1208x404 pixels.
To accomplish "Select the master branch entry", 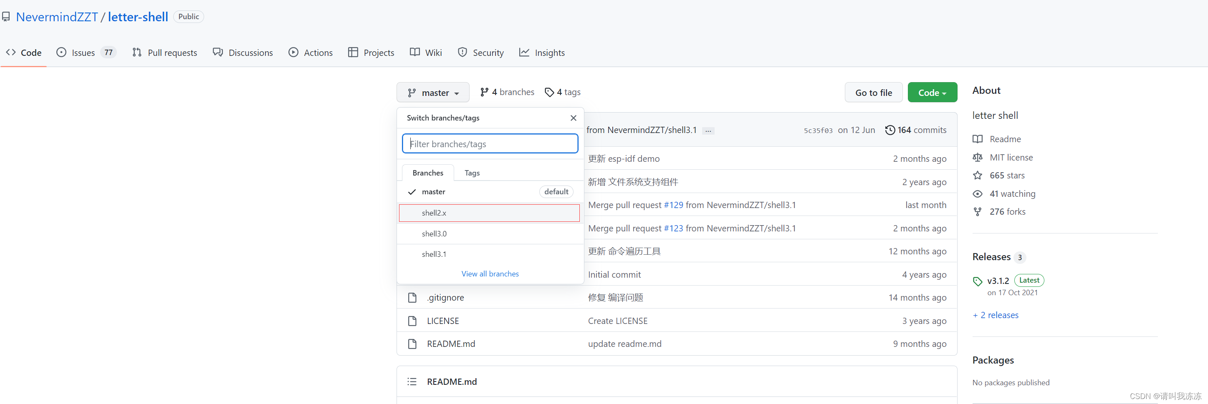I will coord(490,191).
